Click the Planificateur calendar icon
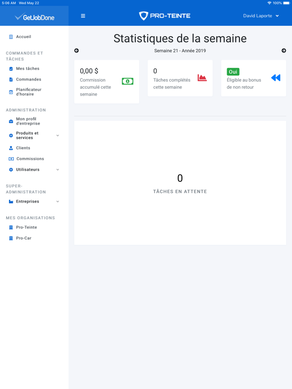 11,92
